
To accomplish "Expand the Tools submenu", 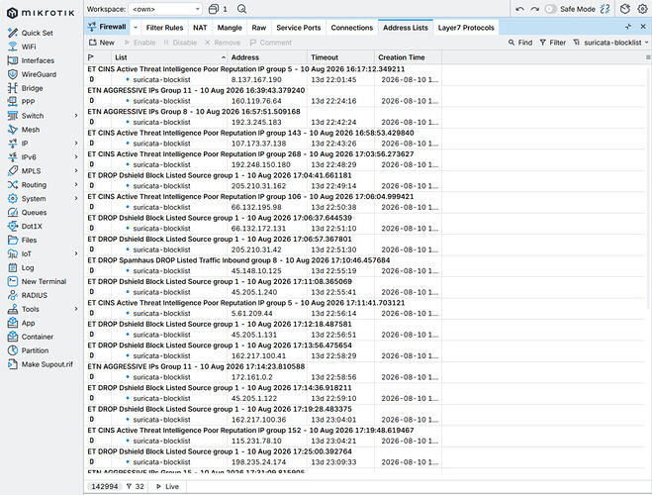I will click(x=76, y=309).
